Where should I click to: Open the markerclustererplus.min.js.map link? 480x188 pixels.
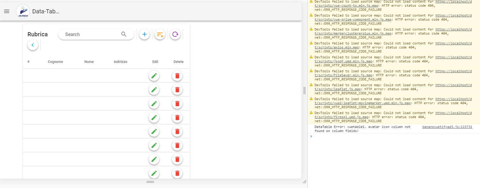click(x=353, y=33)
